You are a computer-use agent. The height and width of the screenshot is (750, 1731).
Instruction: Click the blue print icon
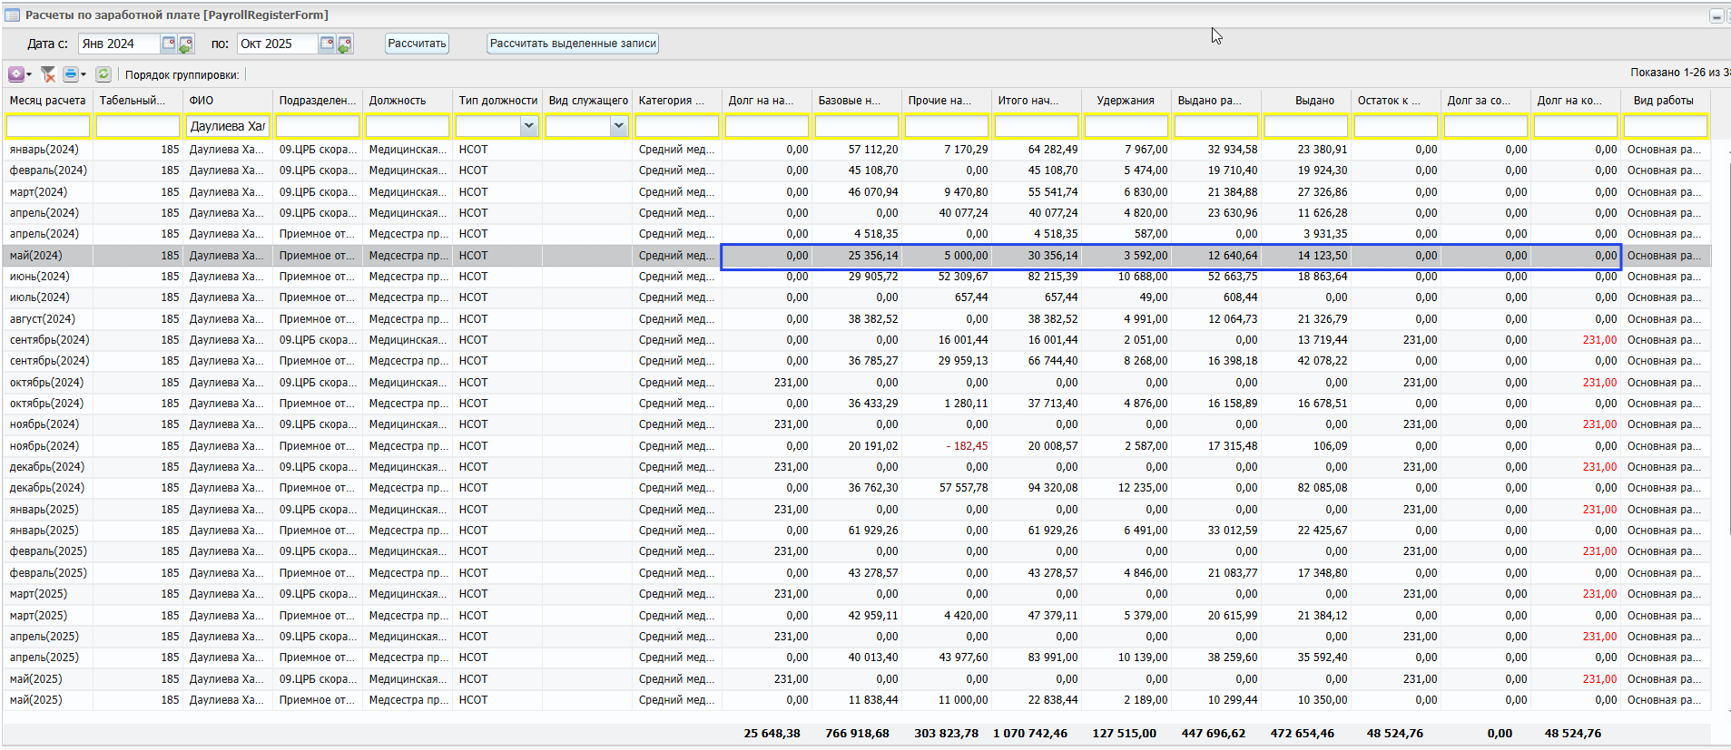pyautogui.click(x=70, y=74)
